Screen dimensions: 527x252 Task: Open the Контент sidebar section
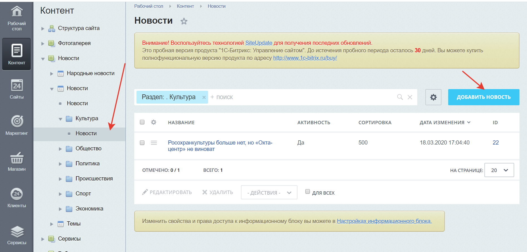coord(17,54)
